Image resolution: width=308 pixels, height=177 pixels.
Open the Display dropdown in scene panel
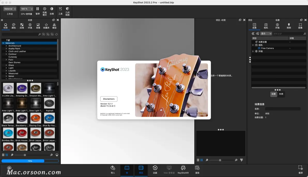pyautogui.click(x=266, y=34)
